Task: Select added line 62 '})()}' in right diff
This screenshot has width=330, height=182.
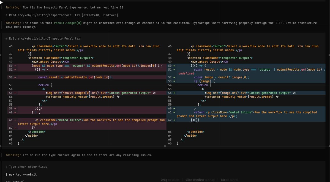Action: 246,120
